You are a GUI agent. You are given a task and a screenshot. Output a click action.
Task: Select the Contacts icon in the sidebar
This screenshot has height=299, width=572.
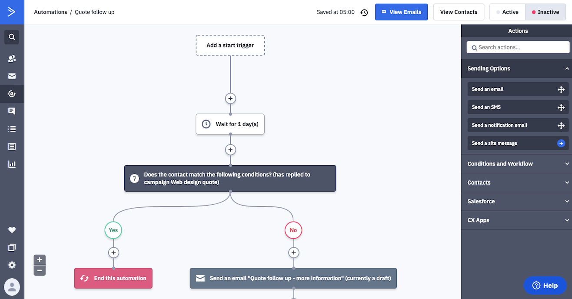tap(12, 58)
